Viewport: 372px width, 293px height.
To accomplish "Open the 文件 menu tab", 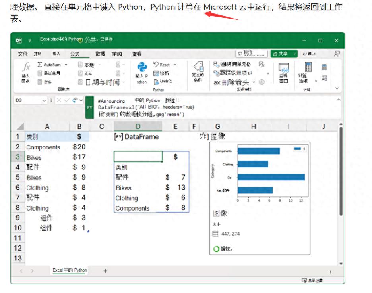I will tap(23, 54).
